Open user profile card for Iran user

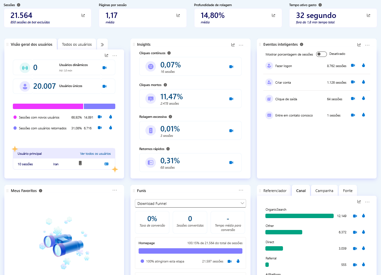click(106, 164)
